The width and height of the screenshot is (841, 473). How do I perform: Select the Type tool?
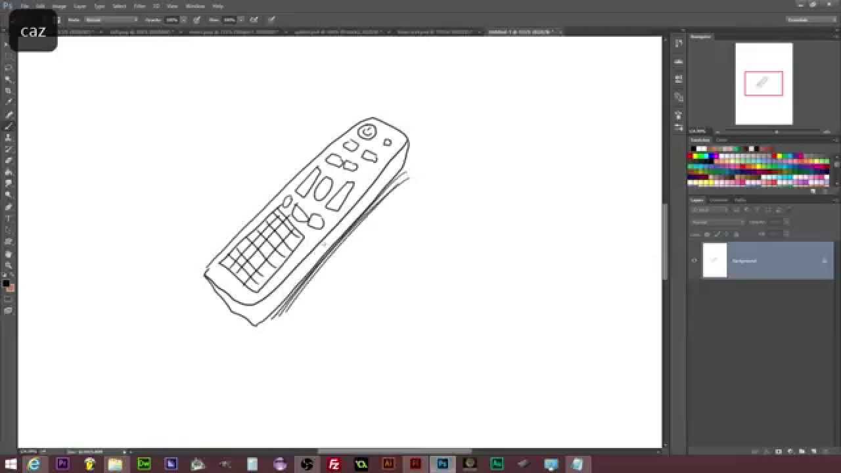[9, 218]
